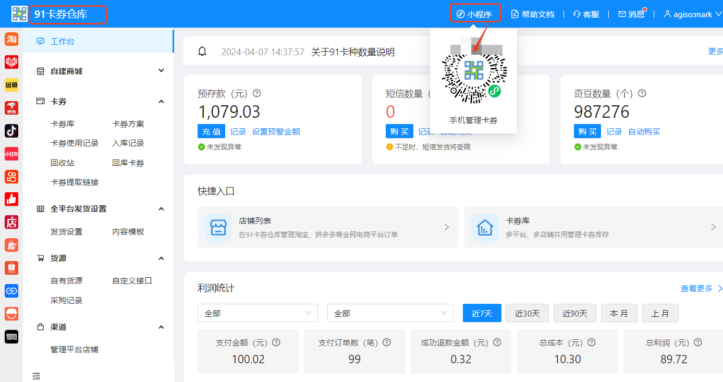Image resolution: width=723 pixels, height=382 pixels.
Task: Click help icon beside 支付订单数 (笔)
Action: [x=387, y=342]
